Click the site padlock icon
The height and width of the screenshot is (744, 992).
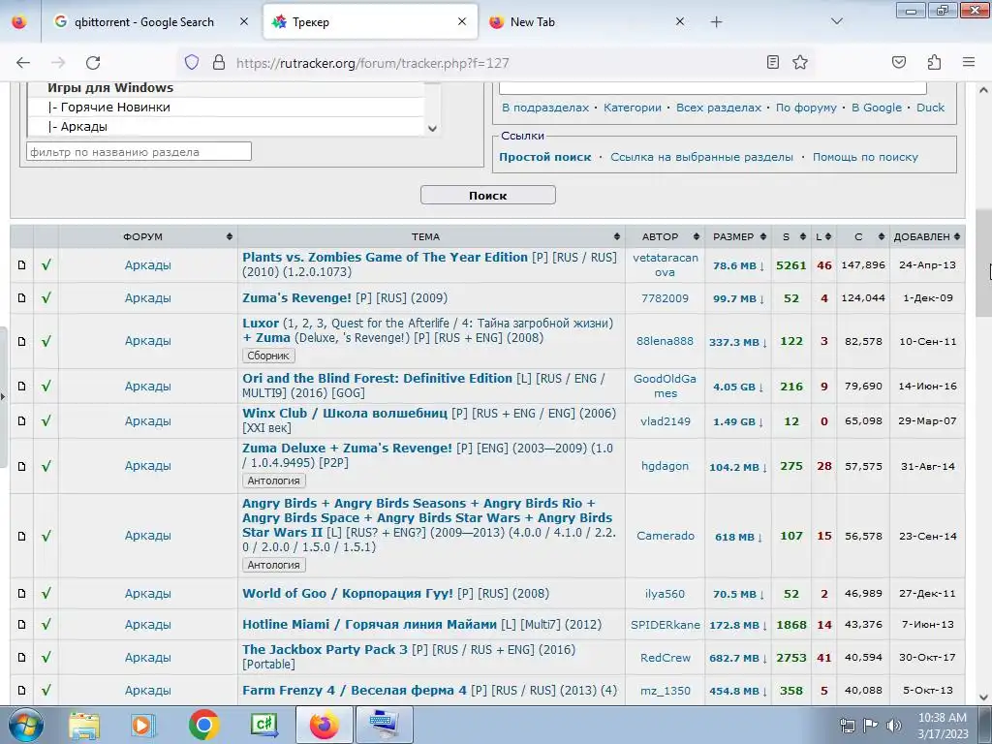point(218,63)
